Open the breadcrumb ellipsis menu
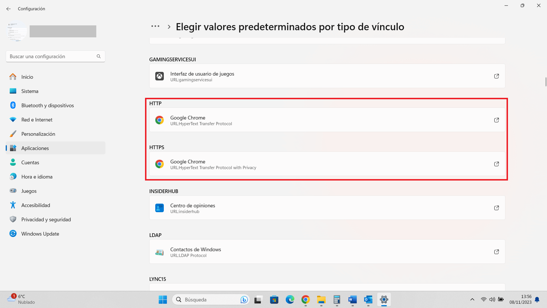 [x=155, y=26]
